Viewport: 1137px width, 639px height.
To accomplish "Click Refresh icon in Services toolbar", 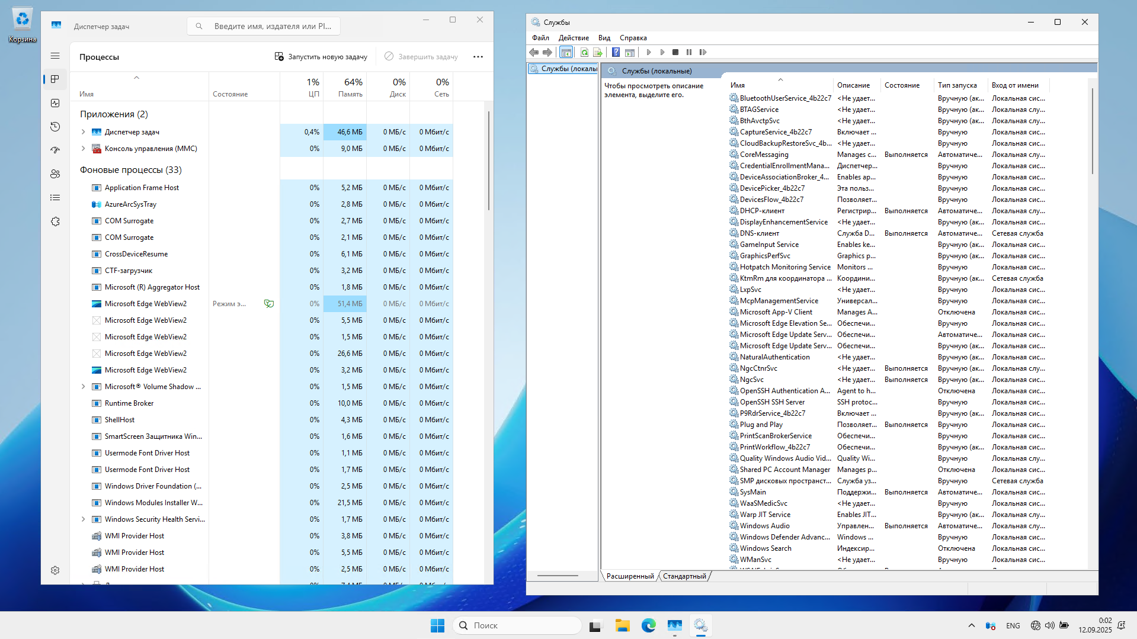I will click(584, 52).
